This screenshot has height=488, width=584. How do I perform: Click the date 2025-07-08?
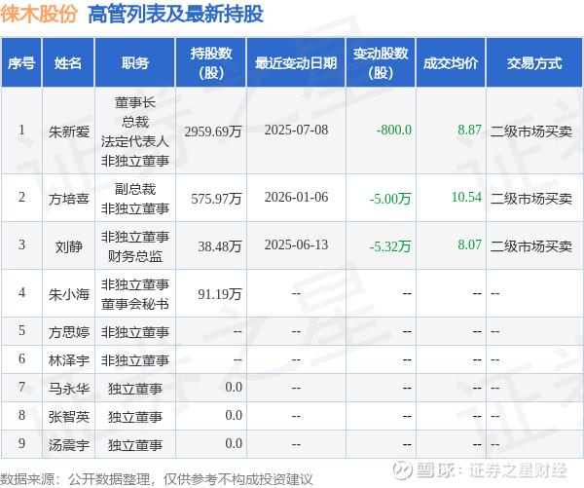(x=297, y=131)
